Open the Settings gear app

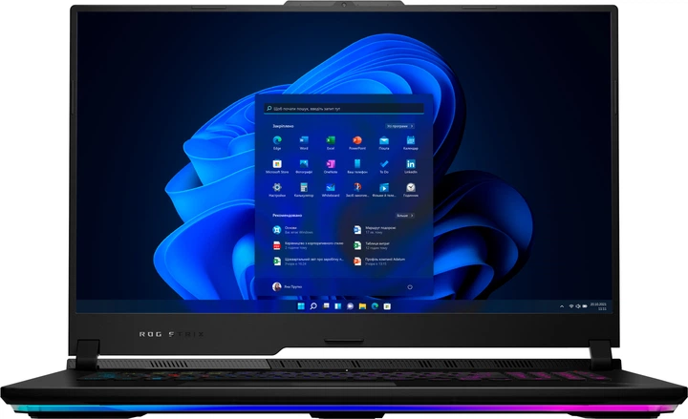[x=277, y=189]
